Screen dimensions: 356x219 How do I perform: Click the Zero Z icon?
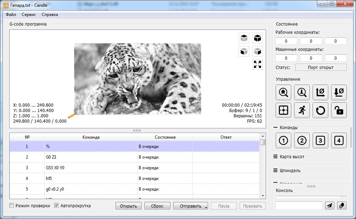339,92
